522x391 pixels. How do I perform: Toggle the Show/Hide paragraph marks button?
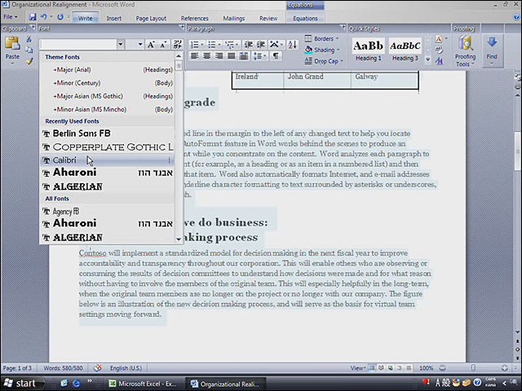tap(276, 56)
